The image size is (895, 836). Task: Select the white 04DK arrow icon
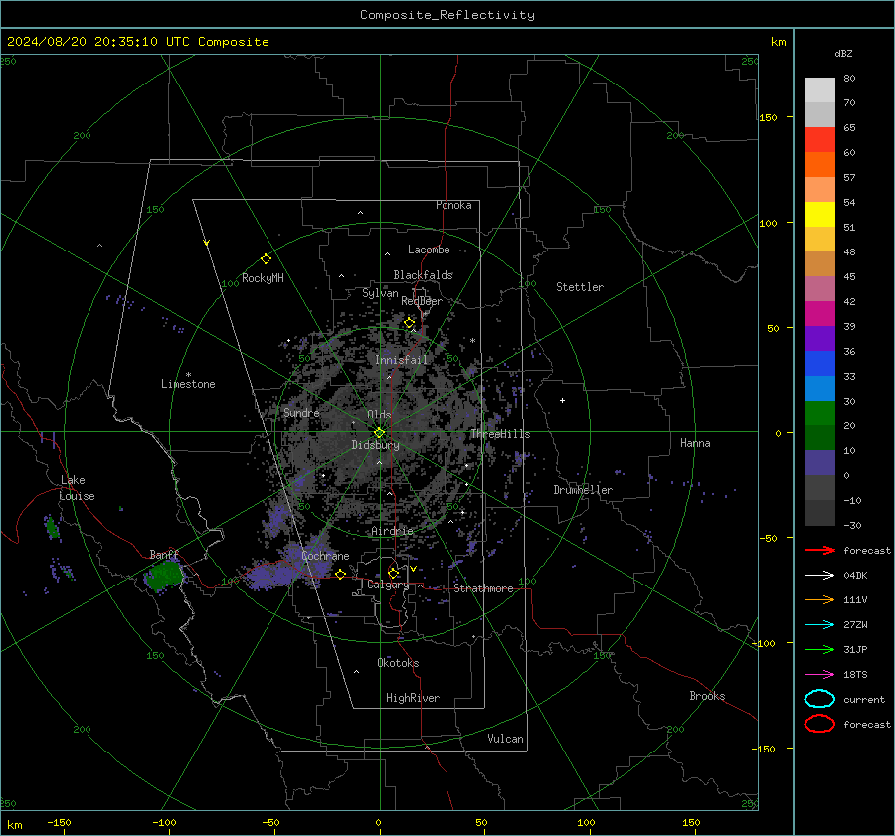pyautogui.click(x=819, y=575)
